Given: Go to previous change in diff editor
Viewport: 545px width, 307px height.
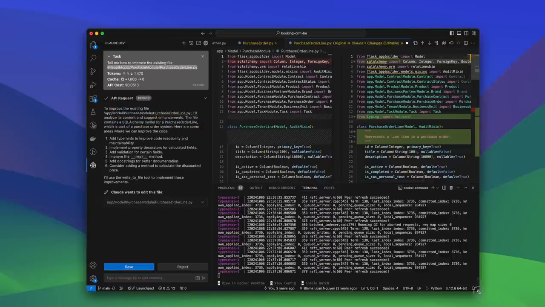Looking at the screenshot, I should [422, 43].
